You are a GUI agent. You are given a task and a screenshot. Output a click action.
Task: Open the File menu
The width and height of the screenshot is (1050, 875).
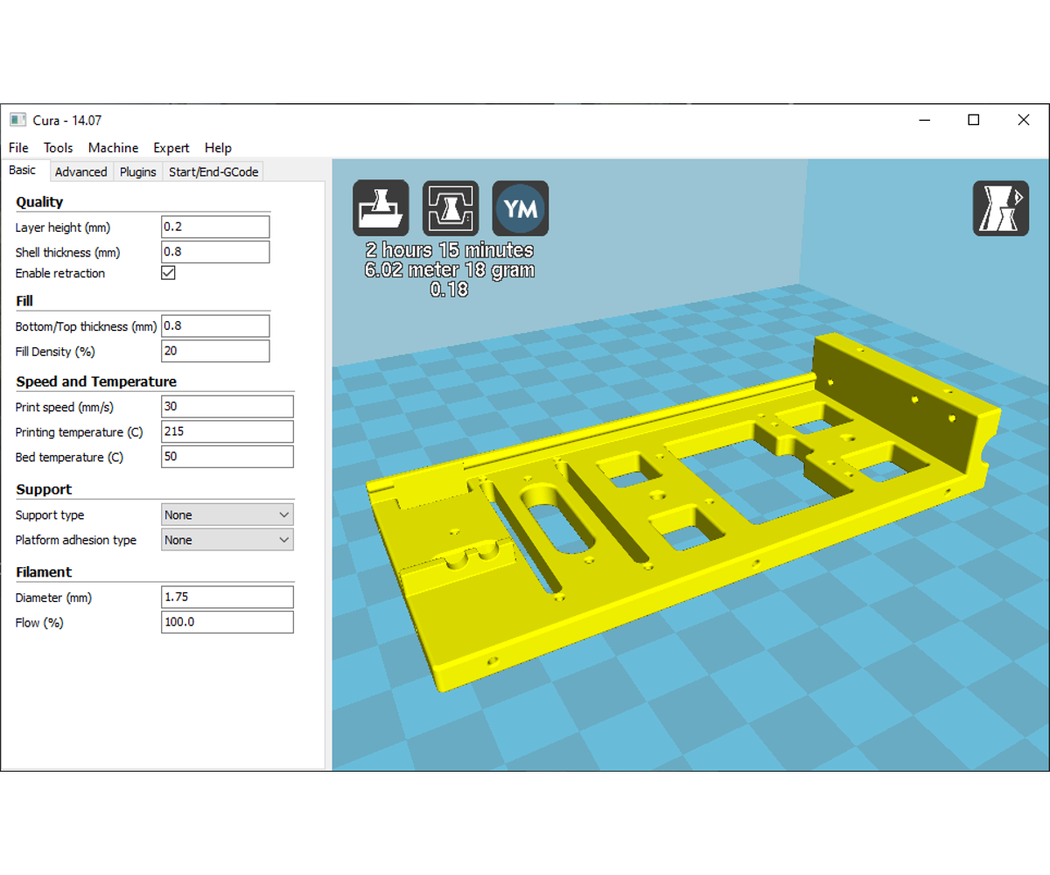17,148
